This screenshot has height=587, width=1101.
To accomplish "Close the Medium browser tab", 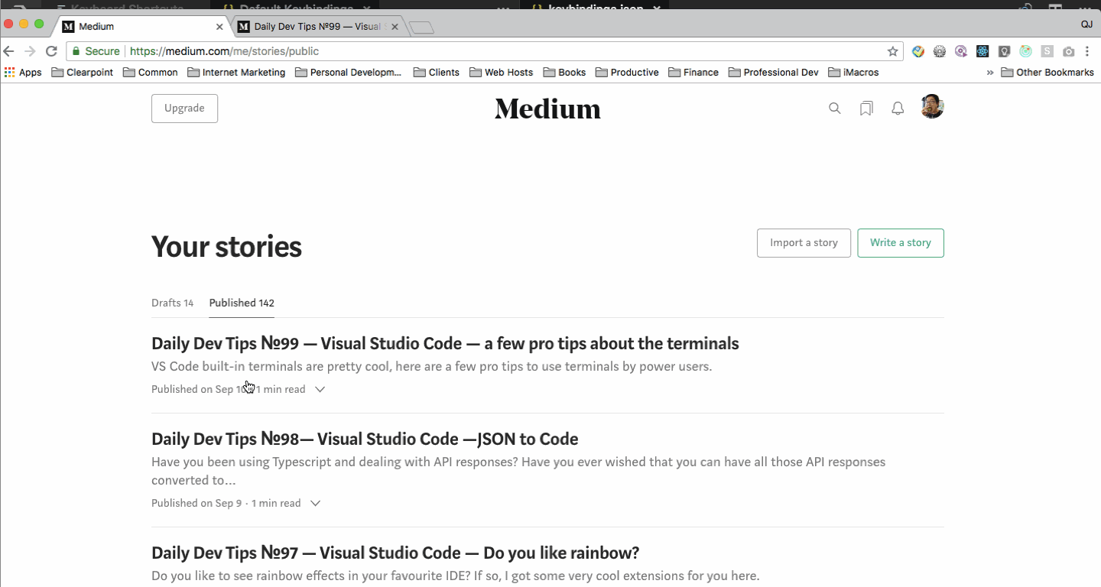I will point(219,27).
